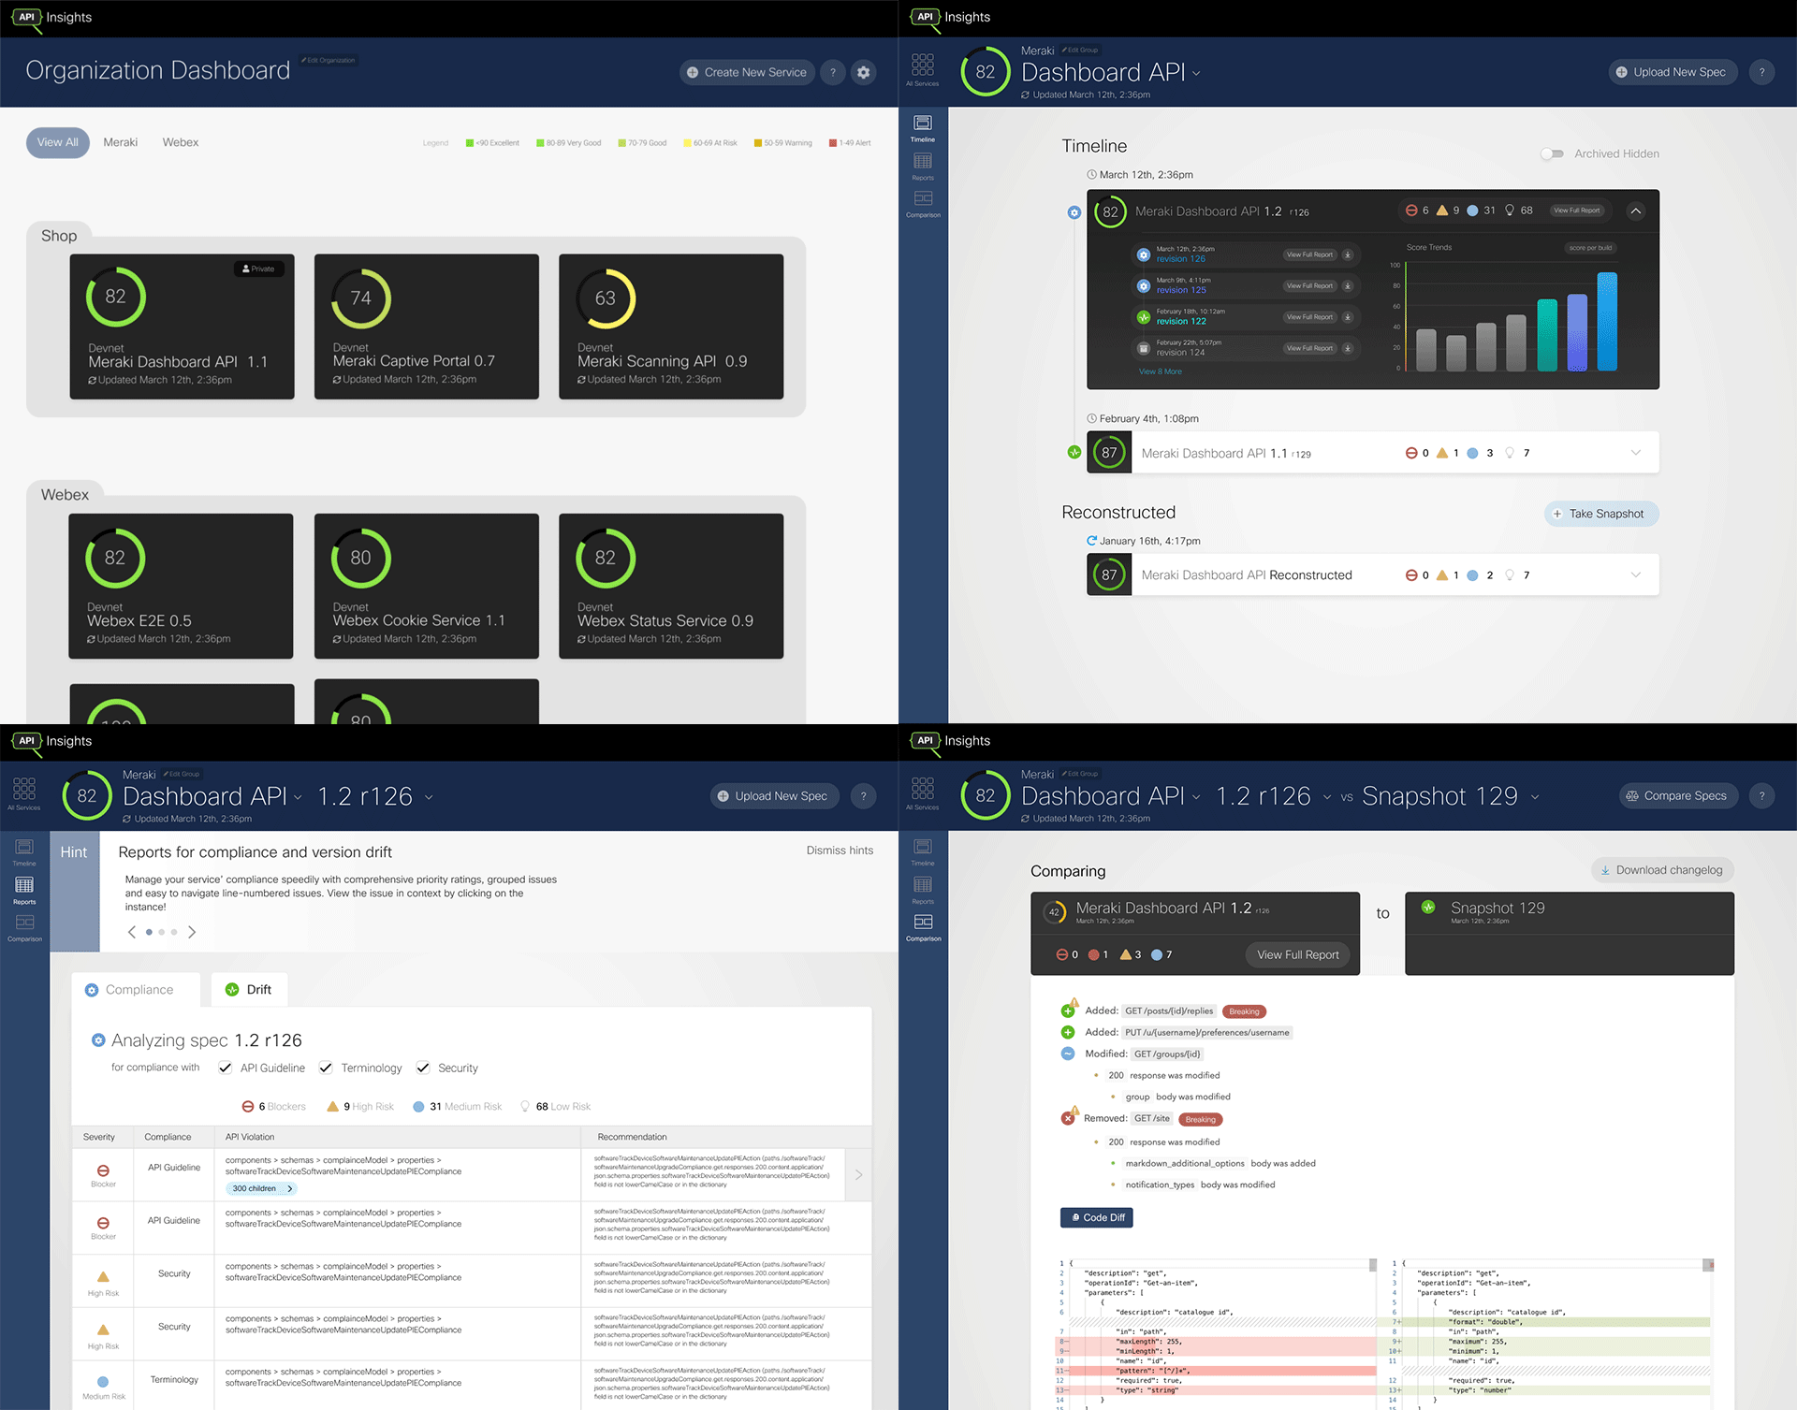Select Comparison icon in Timeline panel sidebar
Viewport: 1797px width, 1410px height.
(x=923, y=203)
